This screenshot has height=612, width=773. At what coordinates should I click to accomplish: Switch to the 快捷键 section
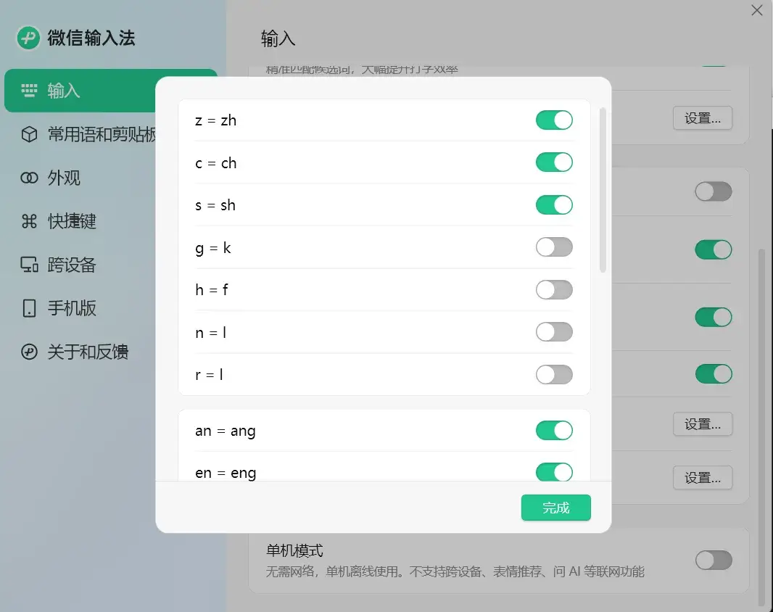pos(80,221)
